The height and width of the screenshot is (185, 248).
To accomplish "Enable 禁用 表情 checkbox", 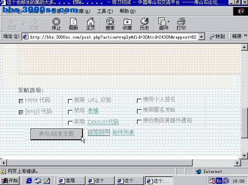I will pos(70,112).
